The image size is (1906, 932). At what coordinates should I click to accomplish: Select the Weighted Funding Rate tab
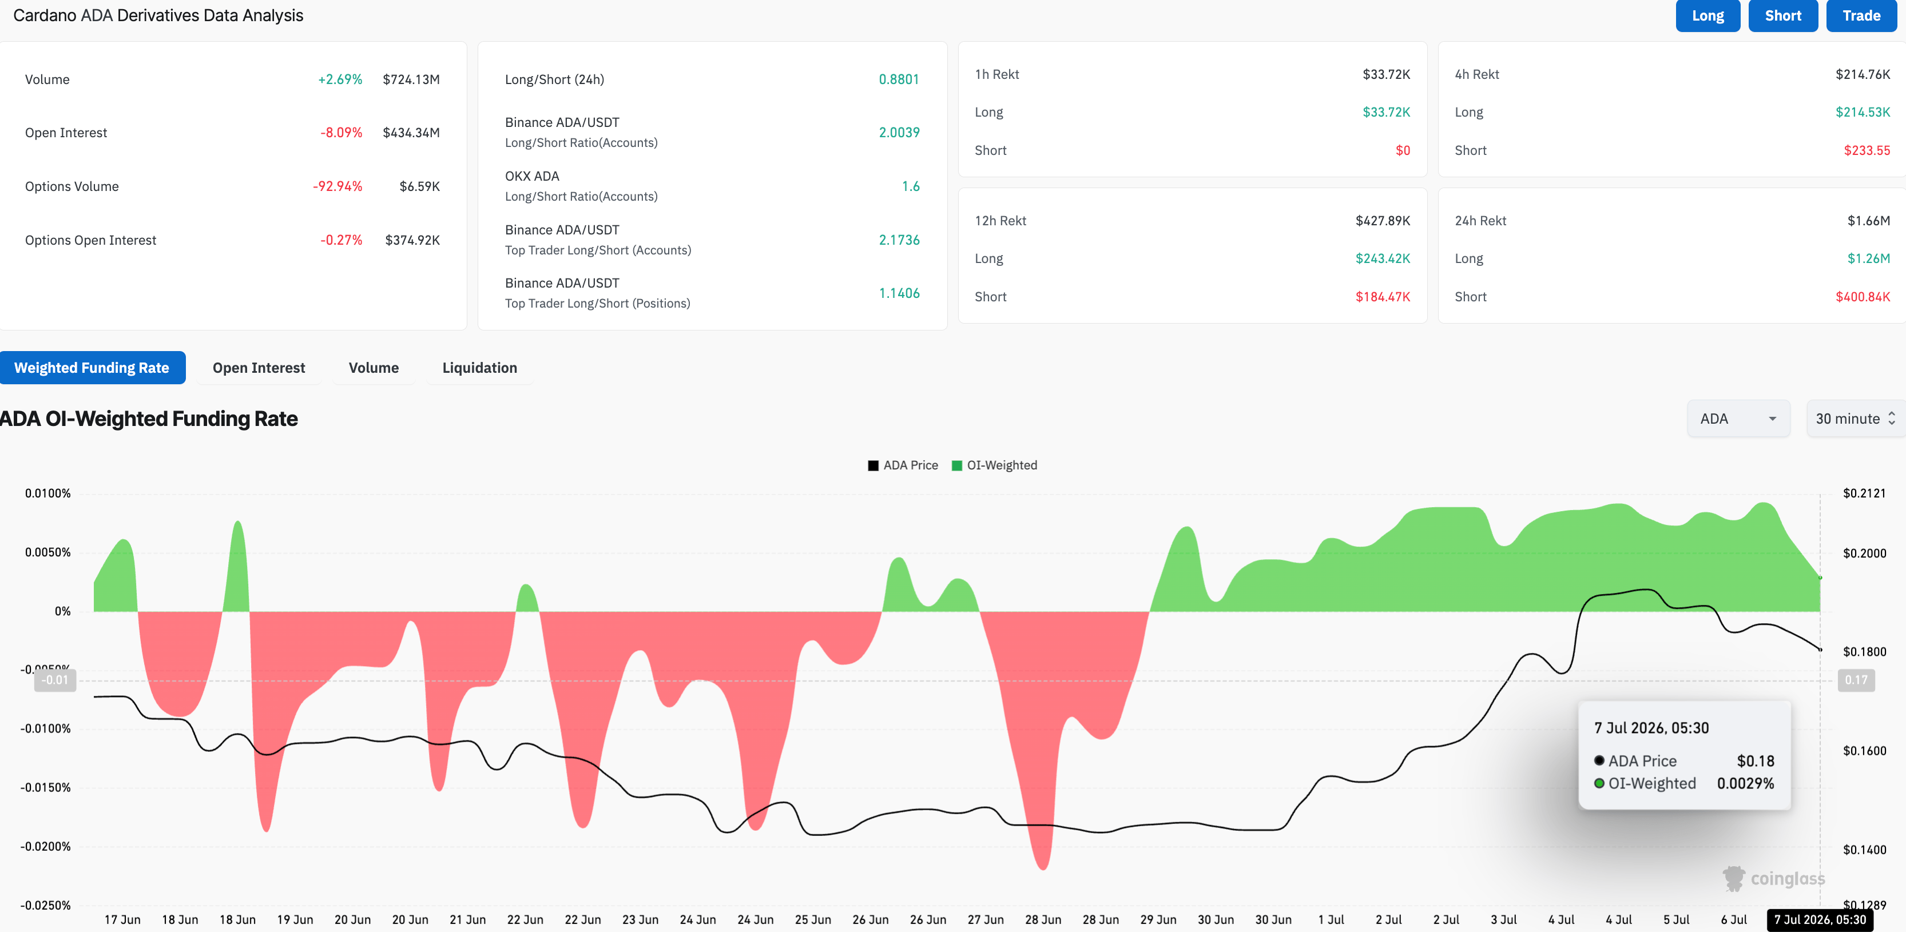(93, 368)
